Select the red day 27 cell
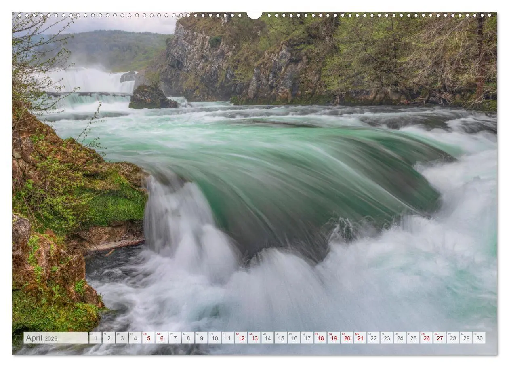 click(440, 338)
